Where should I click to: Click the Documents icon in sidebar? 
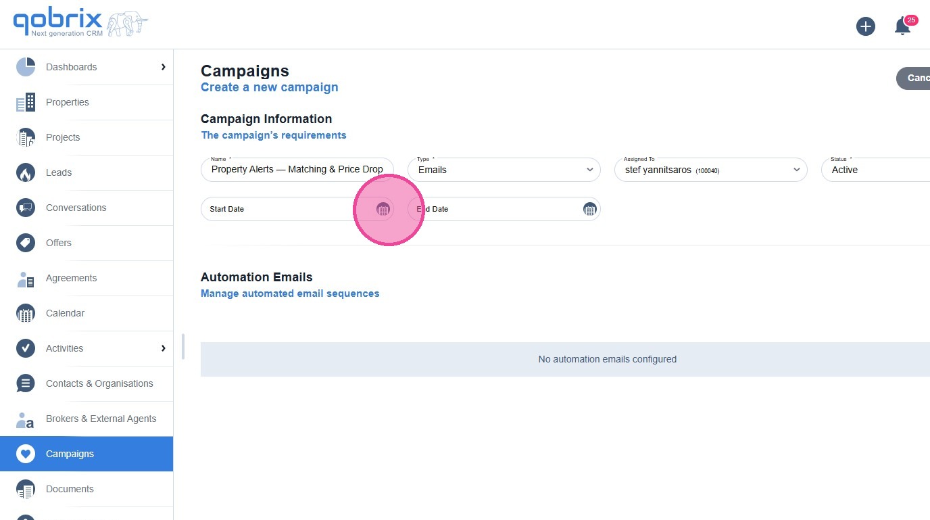[26, 489]
